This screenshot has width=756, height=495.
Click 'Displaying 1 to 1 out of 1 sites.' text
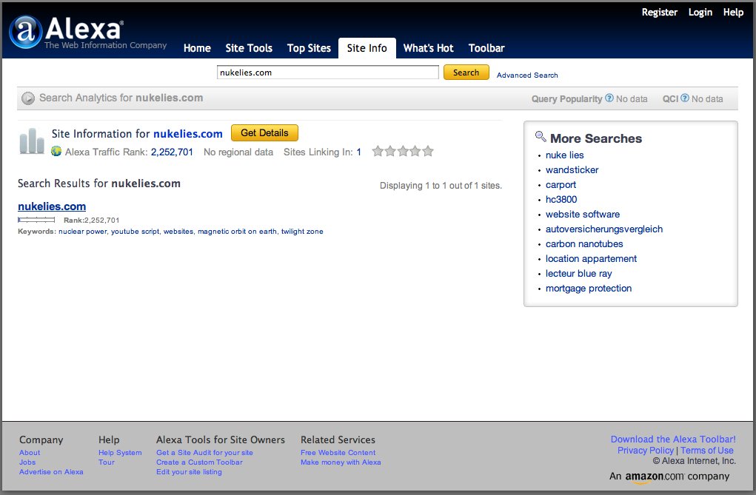click(441, 186)
